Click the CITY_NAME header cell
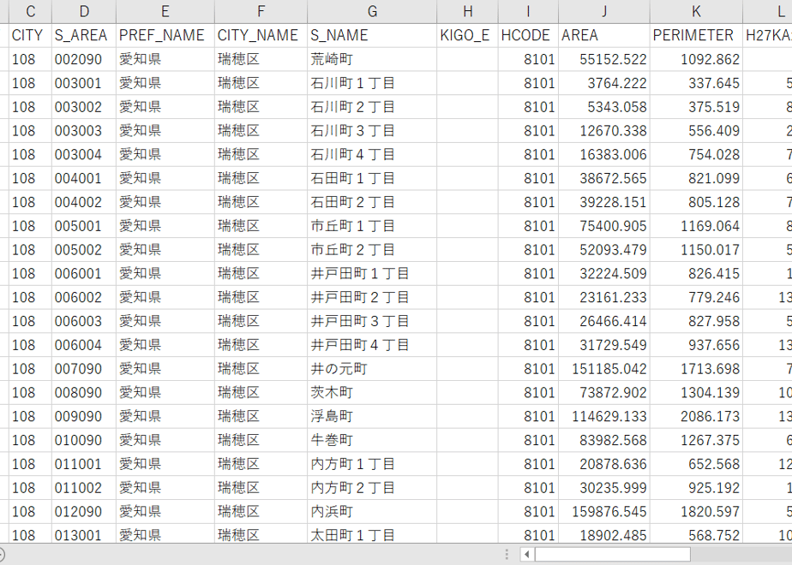Image resolution: width=792 pixels, height=565 pixels. tap(261, 35)
